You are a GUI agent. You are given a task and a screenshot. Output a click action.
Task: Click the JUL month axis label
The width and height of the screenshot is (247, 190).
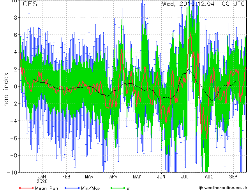(185, 177)
